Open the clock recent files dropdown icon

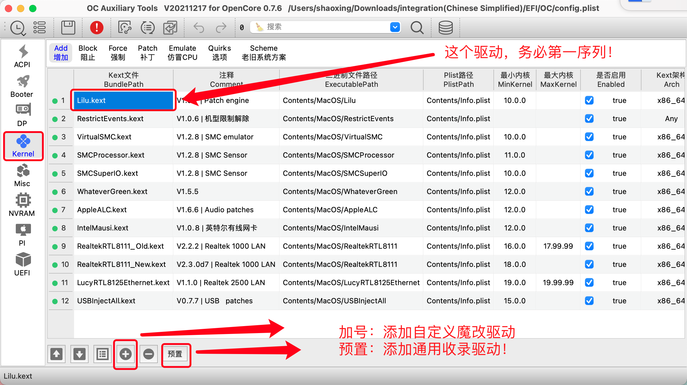pyautogui.click(x=18, y=28)
